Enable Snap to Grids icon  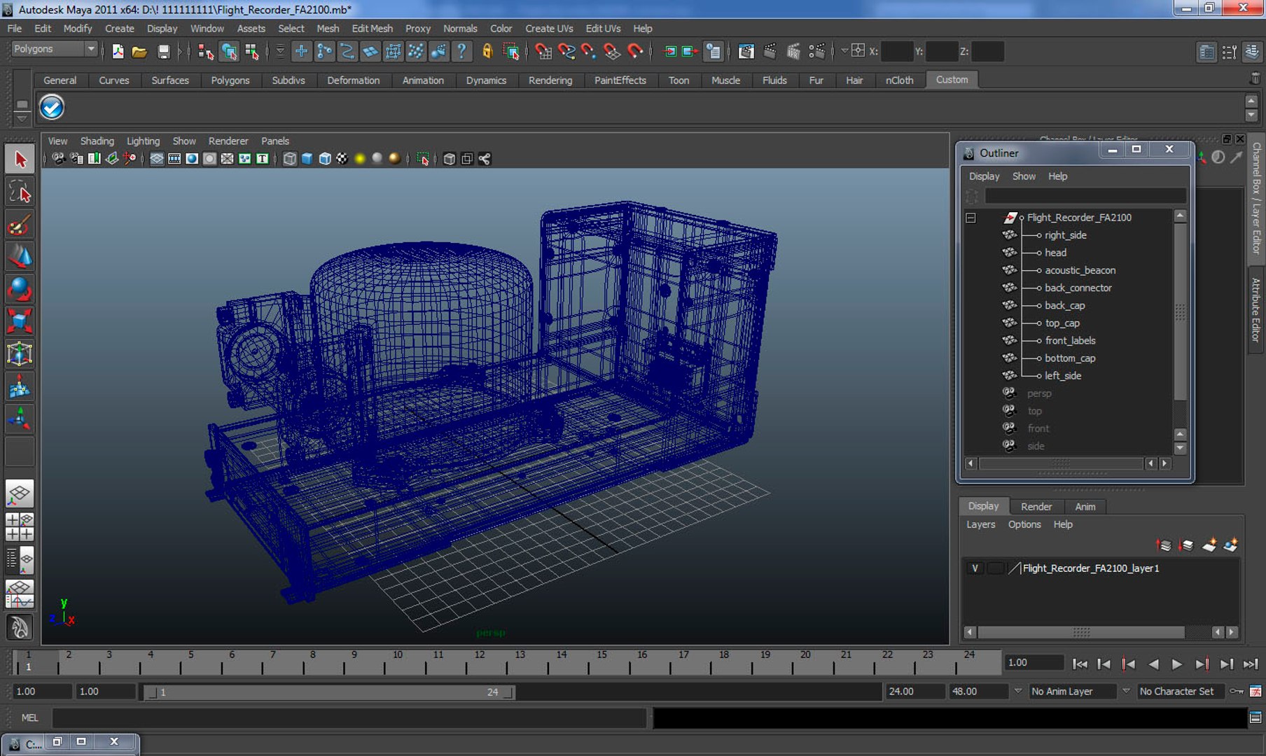tap(301, 51)
